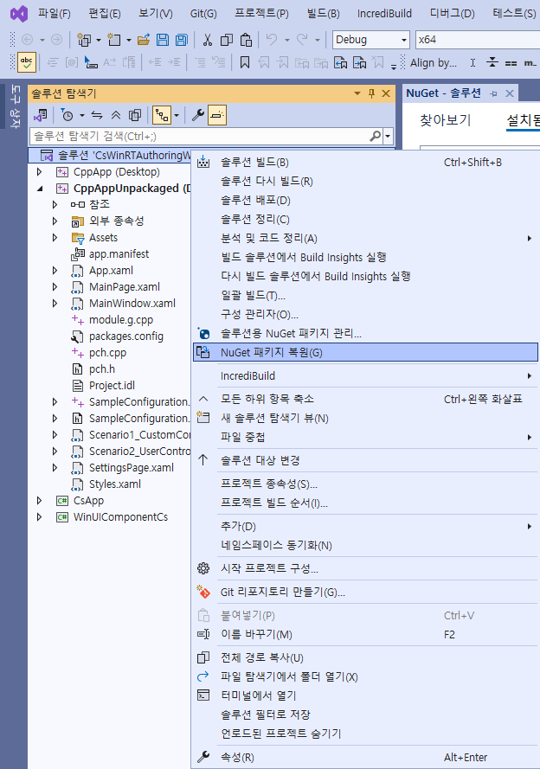Open the Debug configuration dropdown
This screenshot has height=769, width=540.
[x=370, y=40]
